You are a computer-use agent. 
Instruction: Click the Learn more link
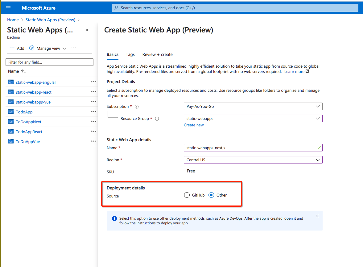294,71
